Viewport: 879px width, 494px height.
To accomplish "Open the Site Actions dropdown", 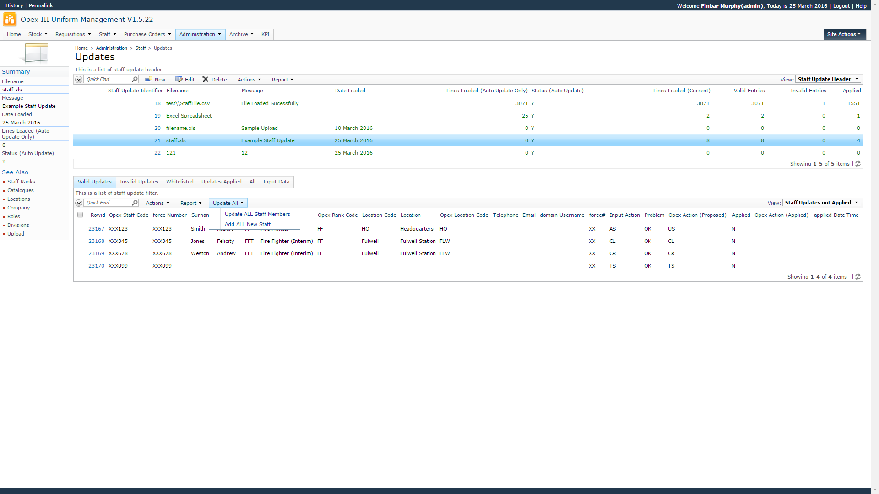I will click(844, 34).
